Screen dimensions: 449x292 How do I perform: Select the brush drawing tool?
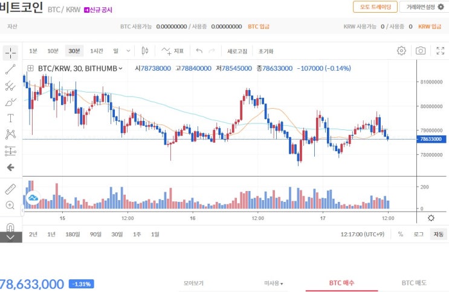pos(11,102)
